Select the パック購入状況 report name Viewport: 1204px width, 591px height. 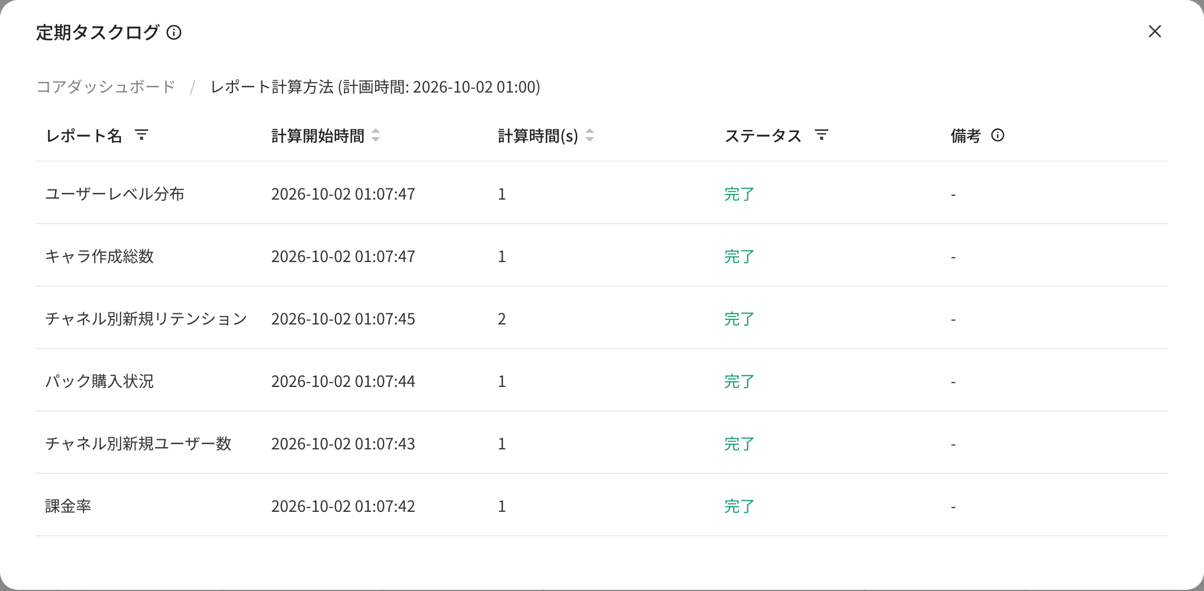click(99, 381)
